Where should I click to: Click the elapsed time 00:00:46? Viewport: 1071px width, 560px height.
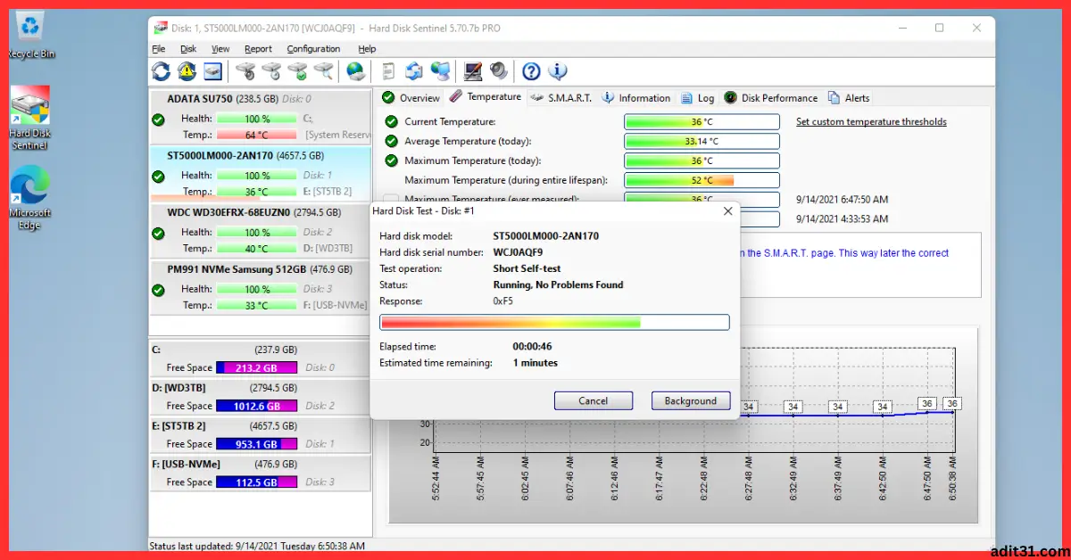click(531, 346)
